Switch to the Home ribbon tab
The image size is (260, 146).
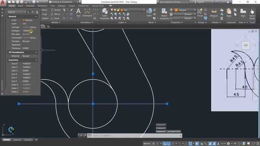click(12, 6)
